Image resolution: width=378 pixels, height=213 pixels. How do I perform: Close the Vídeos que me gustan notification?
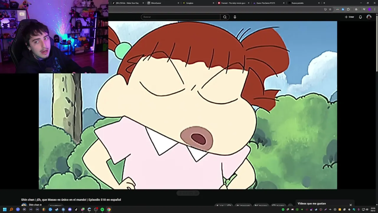point(351,205)
